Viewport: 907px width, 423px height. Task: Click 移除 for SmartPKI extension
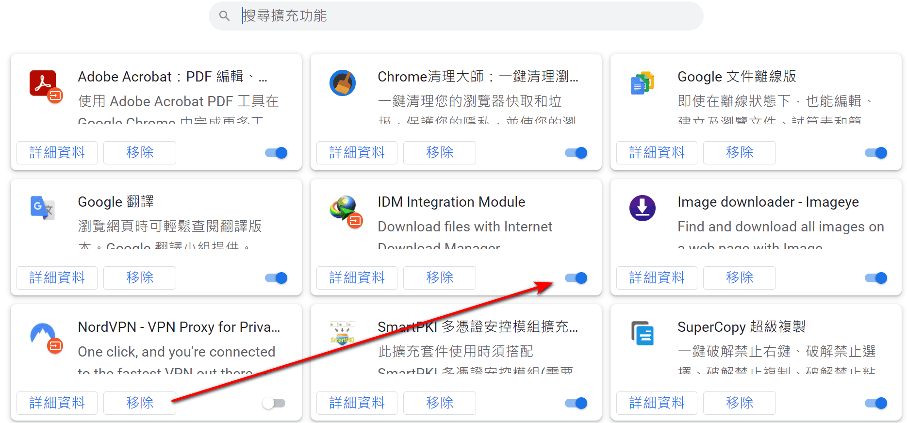[x=440, y=403]
